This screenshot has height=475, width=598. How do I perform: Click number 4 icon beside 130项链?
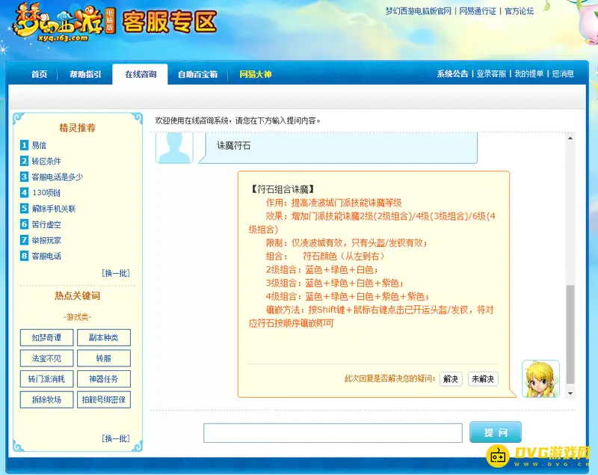[x=24, y=193]
